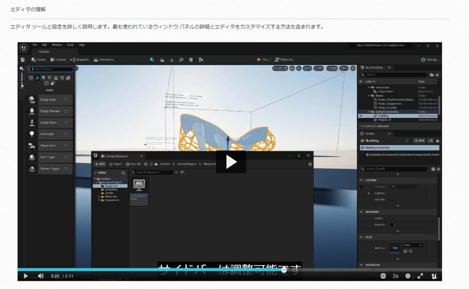Toggle visibility of the Building actor
Viewport: 469px width, 289px height.
point(360,116)
